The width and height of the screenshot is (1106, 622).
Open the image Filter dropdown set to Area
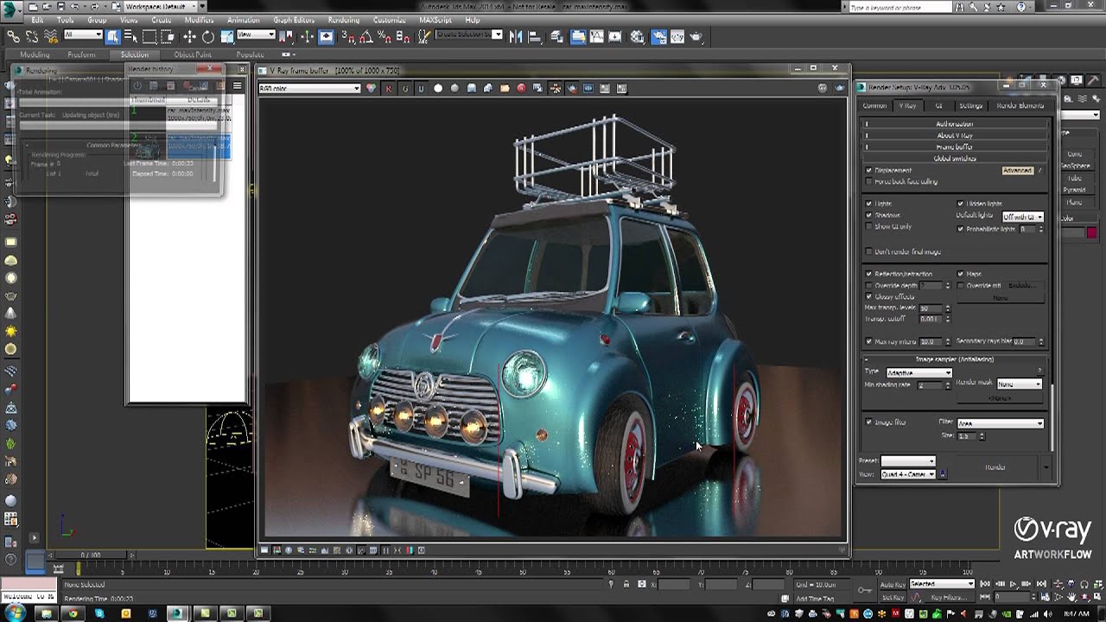point(1000,423)
